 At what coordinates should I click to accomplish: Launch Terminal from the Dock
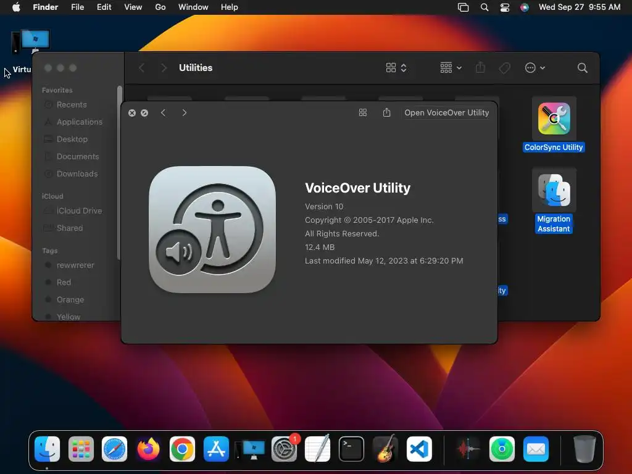(x=351, y=449)
